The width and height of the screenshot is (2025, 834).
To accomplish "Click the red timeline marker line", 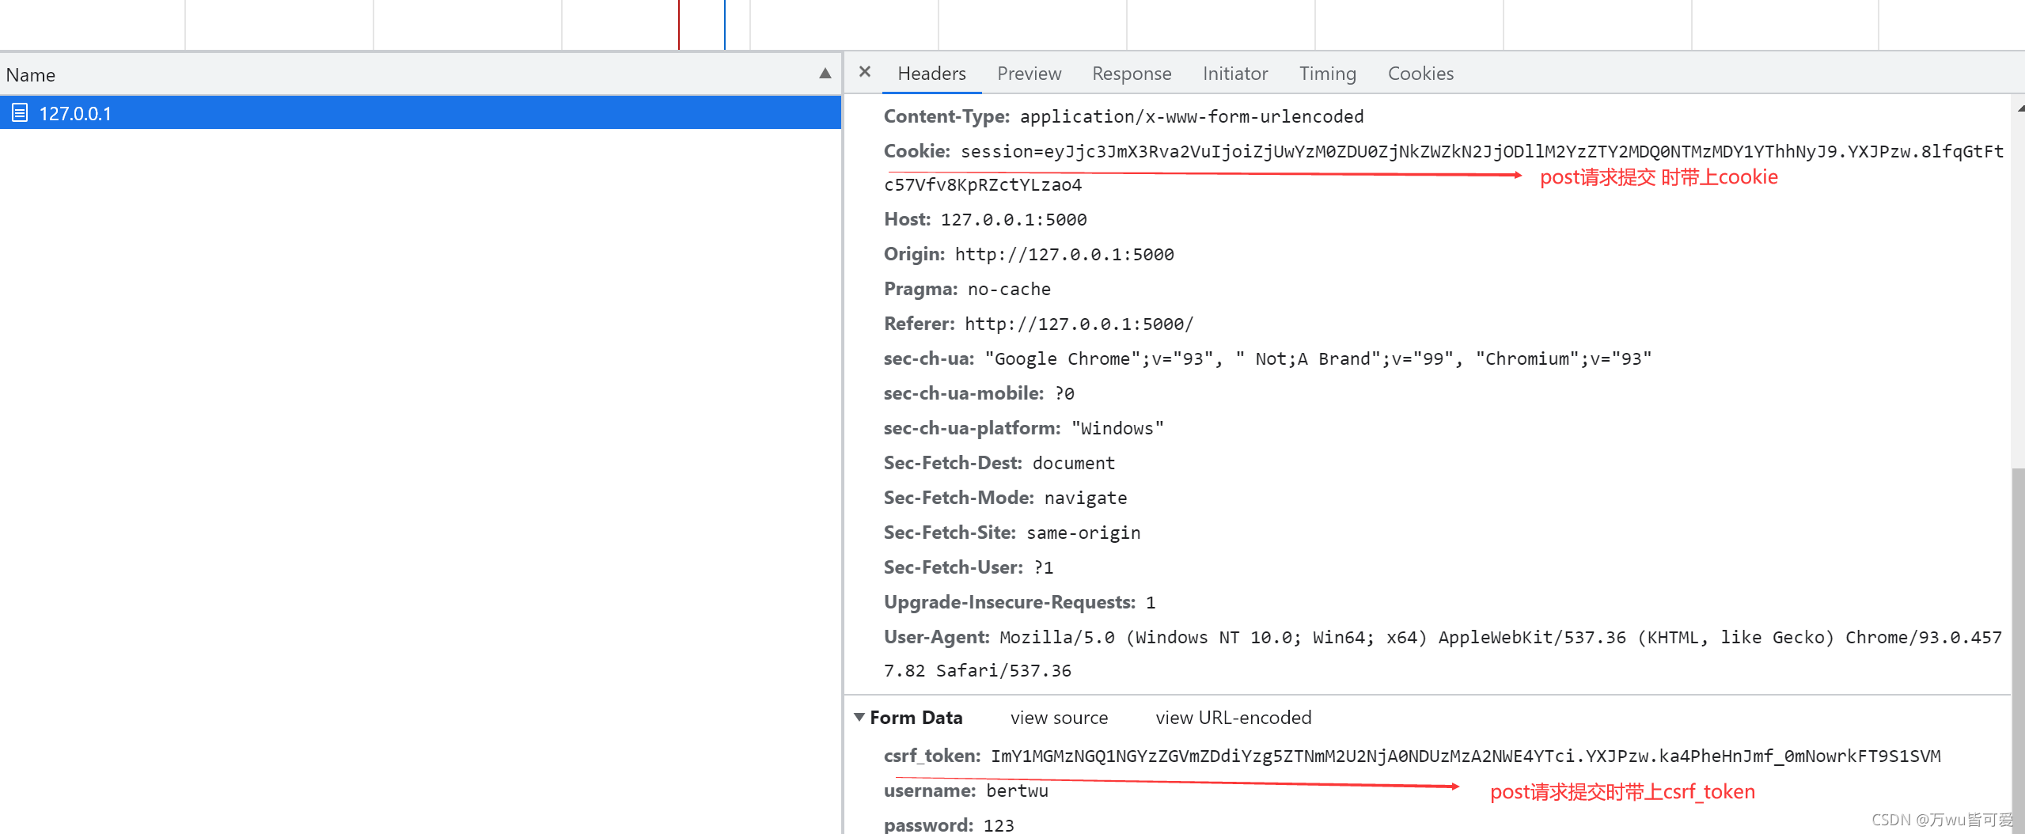I will tap(678, 25).
